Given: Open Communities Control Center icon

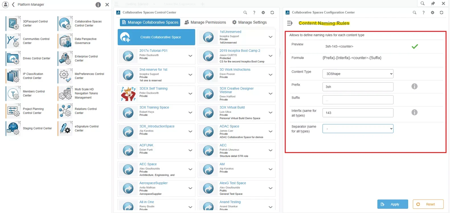Looking at the screenshot, I should point(13,41).
